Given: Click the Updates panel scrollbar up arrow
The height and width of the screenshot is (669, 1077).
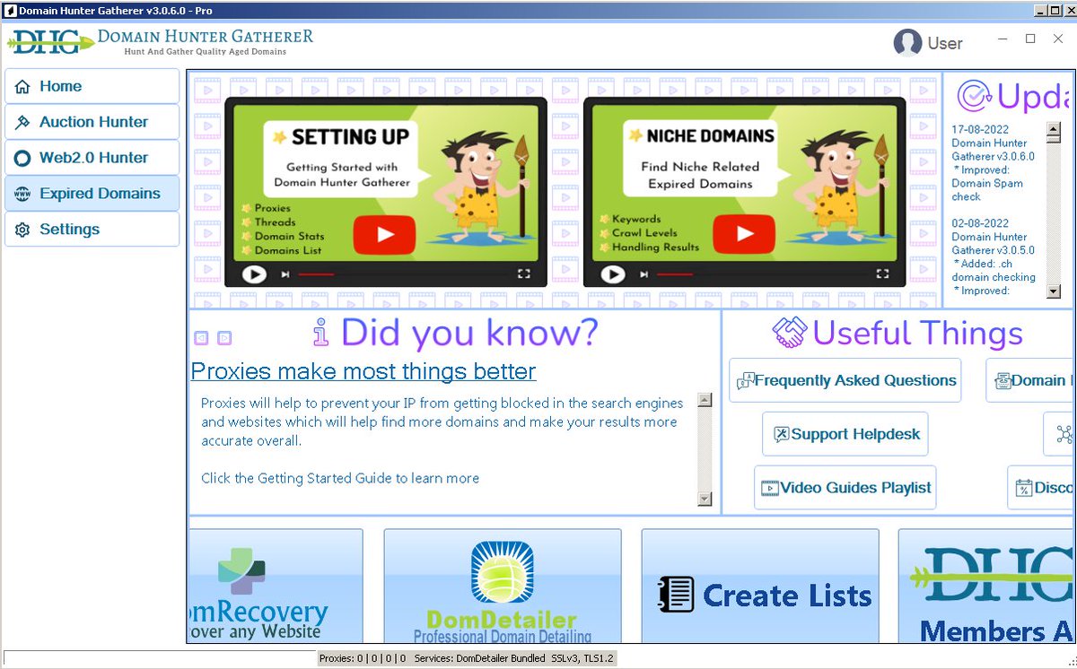Looking at the screenshot, I should tap(1054, 128).
